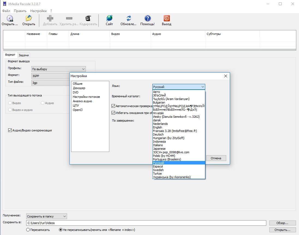Click the Отмена button
Screen dimensions: 299x235
(216, 158)
